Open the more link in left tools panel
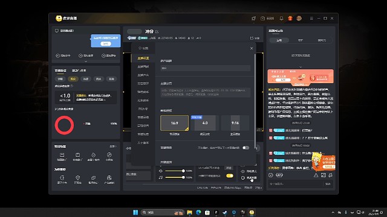 coord(113,146)
